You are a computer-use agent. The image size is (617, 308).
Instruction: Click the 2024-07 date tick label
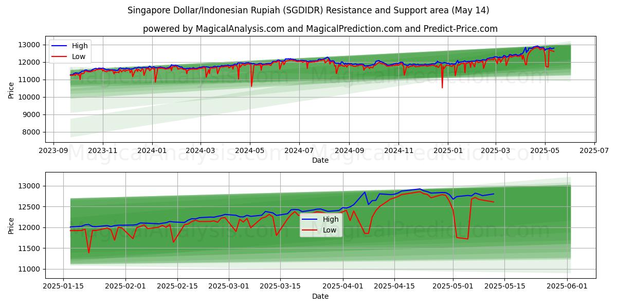[x=299, y=151]
